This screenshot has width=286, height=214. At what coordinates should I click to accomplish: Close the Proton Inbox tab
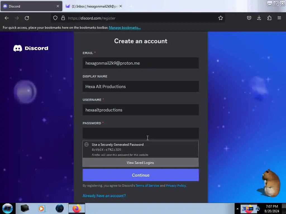[x=121, y=6]
